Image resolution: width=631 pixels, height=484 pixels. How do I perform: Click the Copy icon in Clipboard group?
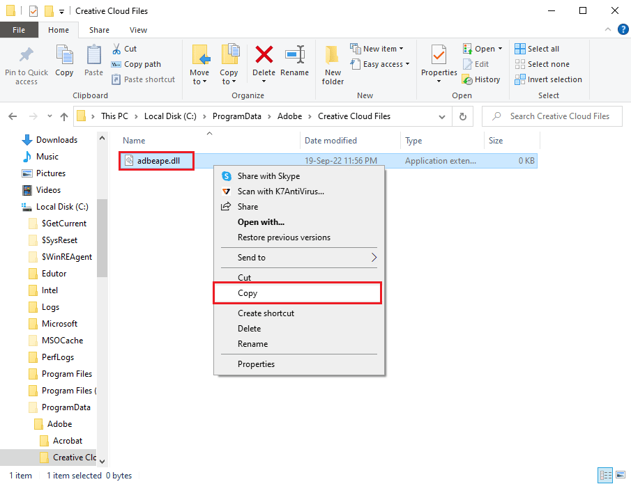click(x=64, y=56)
